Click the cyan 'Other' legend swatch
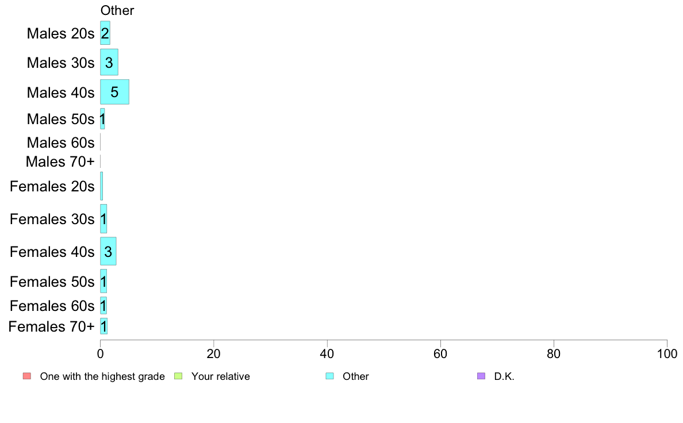 (x=330, y=376)
